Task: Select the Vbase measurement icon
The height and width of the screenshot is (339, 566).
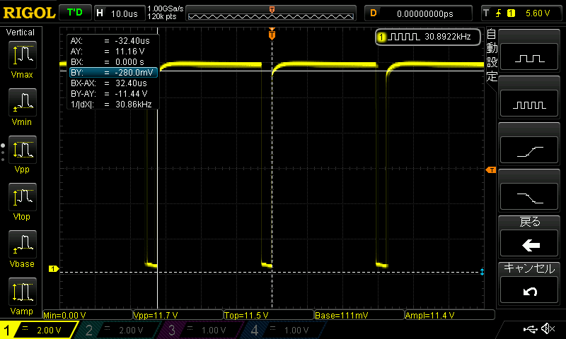Action: coord(23,244)
